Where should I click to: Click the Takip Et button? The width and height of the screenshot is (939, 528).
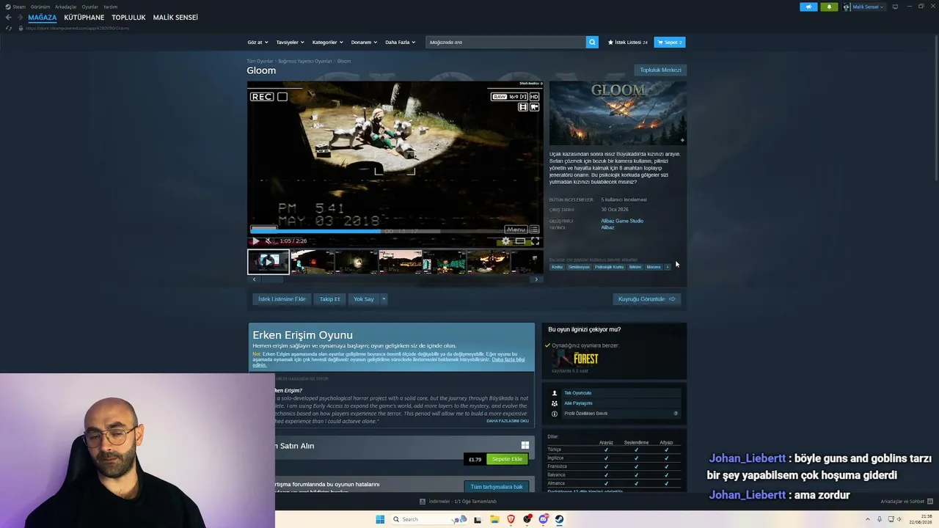tap(330, 299)
